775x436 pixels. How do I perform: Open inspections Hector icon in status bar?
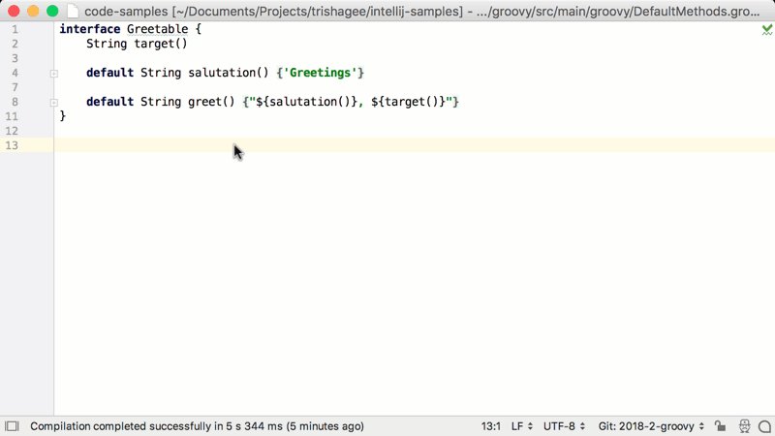coord(744,426)
